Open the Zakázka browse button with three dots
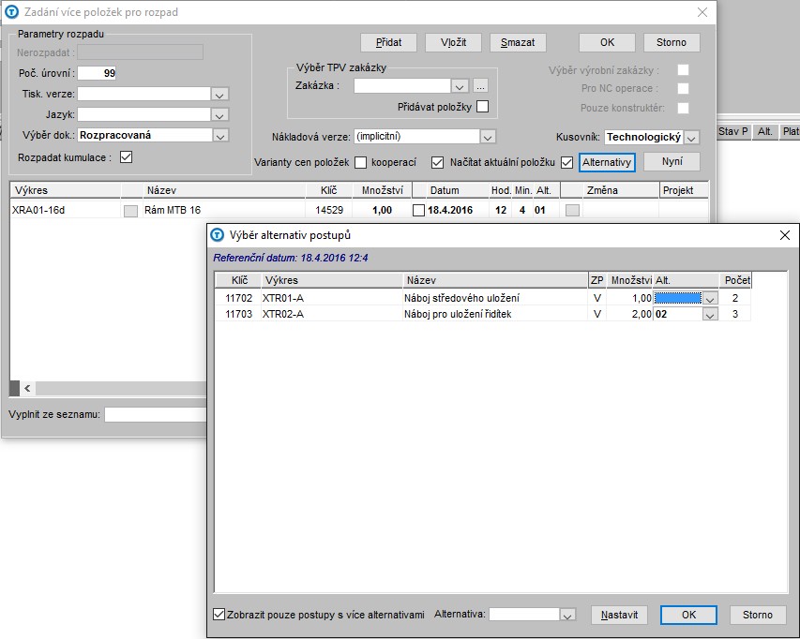Image resolution: width=800 pixels, height=639 pixels. click(x=480, y=85)
